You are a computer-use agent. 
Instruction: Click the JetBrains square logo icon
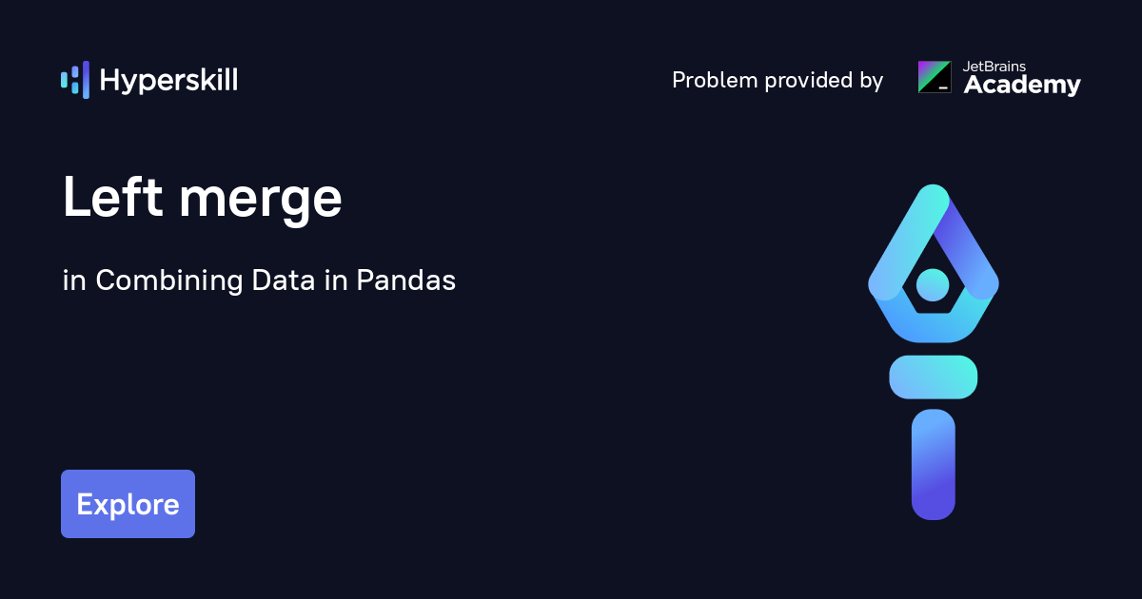point(934,77)
